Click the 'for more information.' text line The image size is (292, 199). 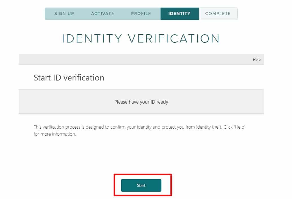click(55, 134)
